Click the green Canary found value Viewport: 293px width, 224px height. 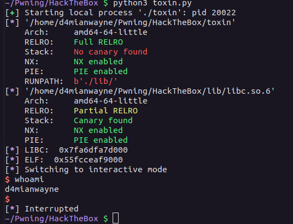[103, 120]
